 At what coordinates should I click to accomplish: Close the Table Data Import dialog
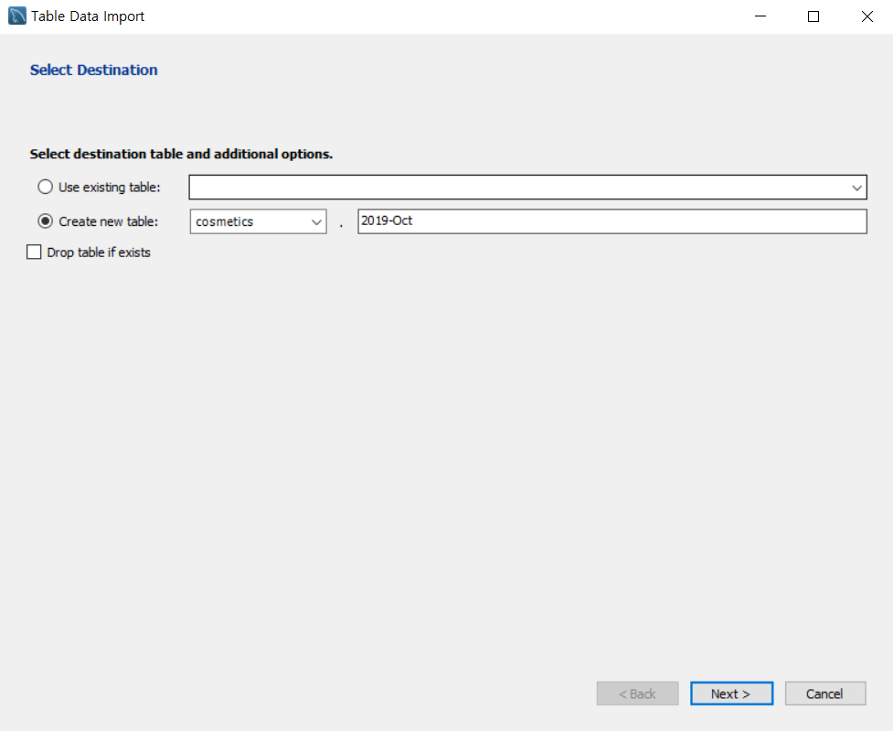pos(866,16)
